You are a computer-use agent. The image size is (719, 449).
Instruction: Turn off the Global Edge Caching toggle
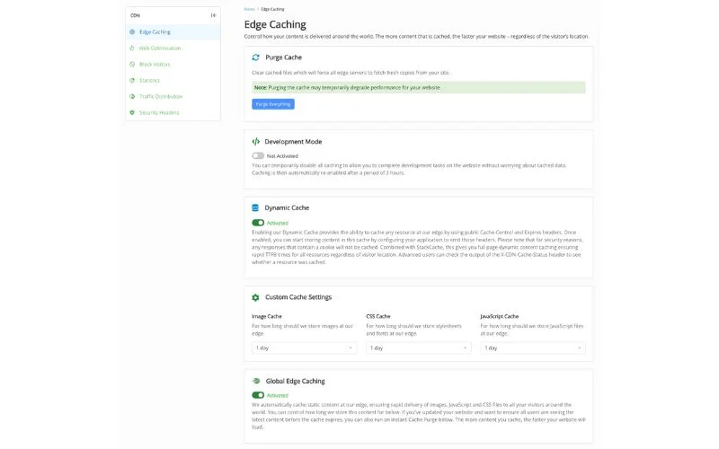pos(258,395)
